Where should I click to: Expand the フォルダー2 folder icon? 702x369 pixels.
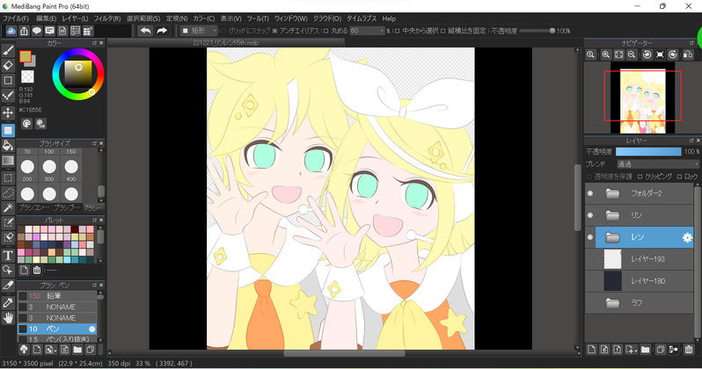612,193
